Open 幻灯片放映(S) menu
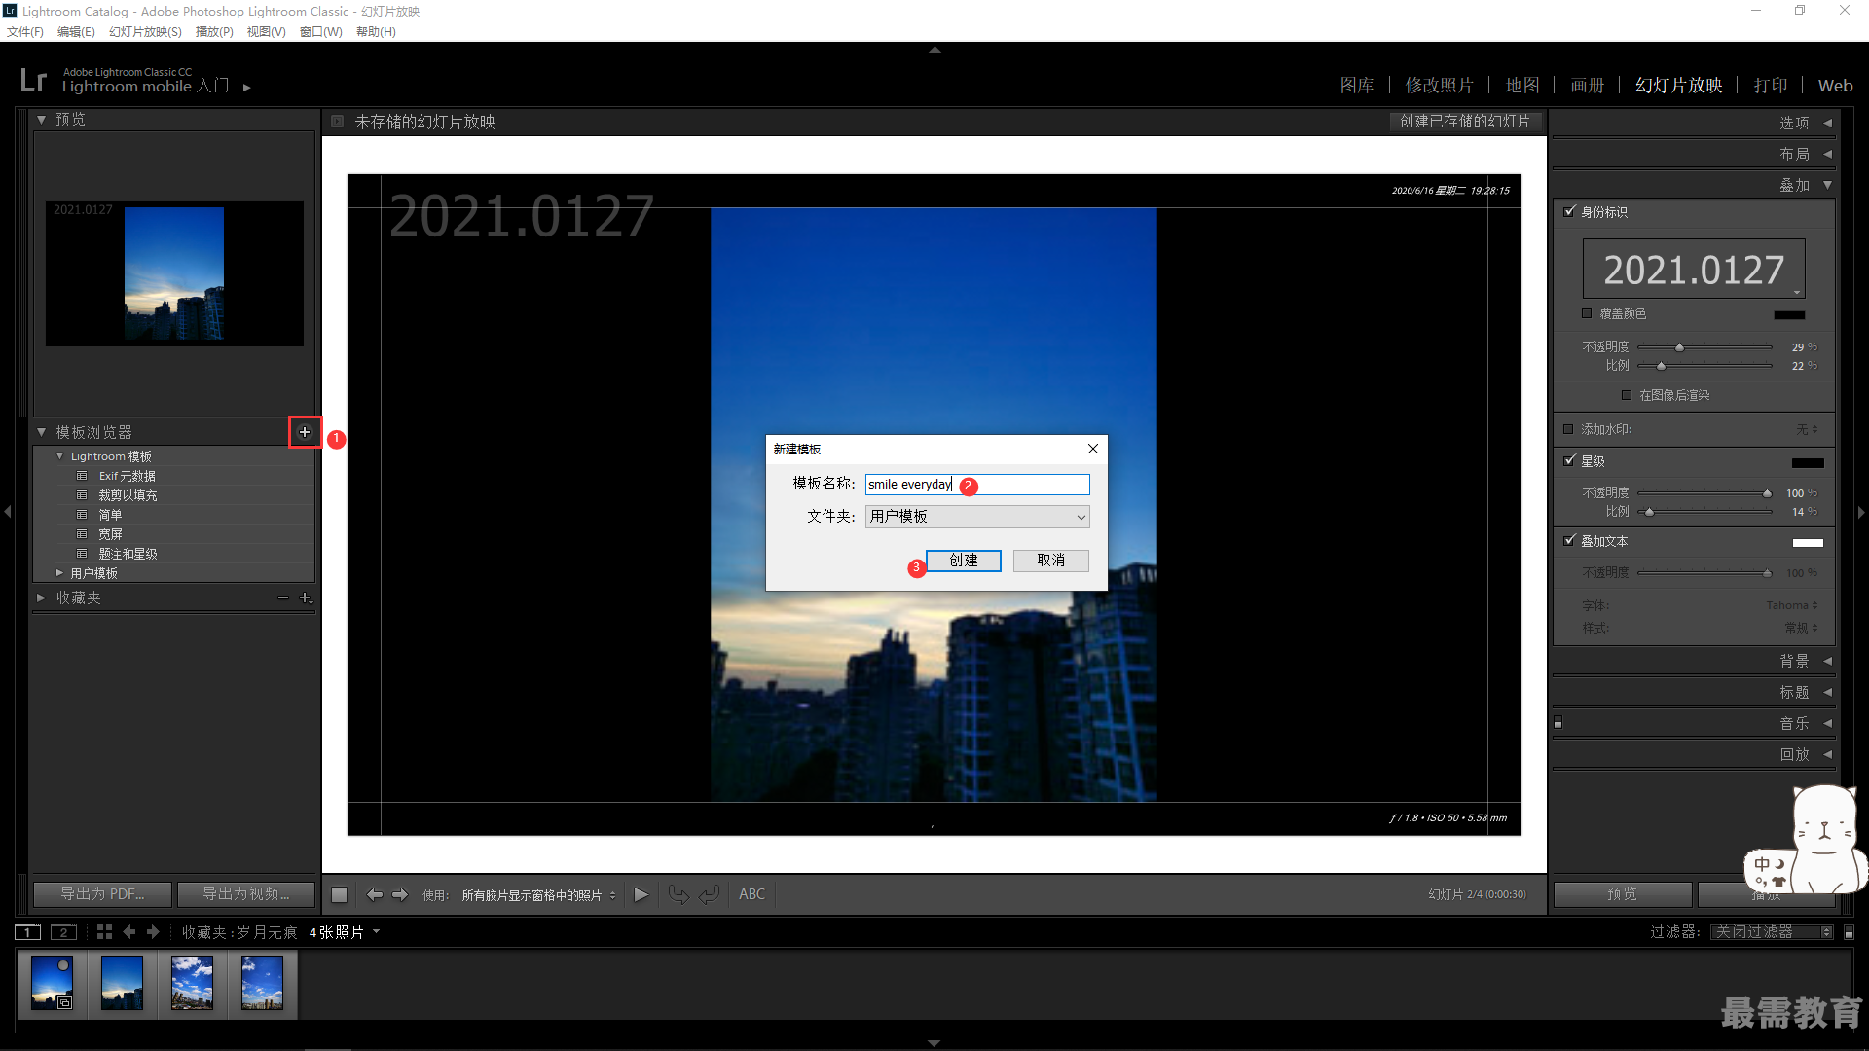This screenshot has height=1051, width=1869. coord(145,32)
